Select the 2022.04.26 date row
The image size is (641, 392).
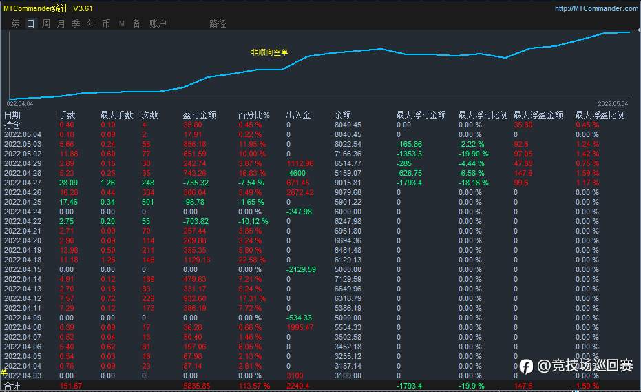tap(23, 192)
